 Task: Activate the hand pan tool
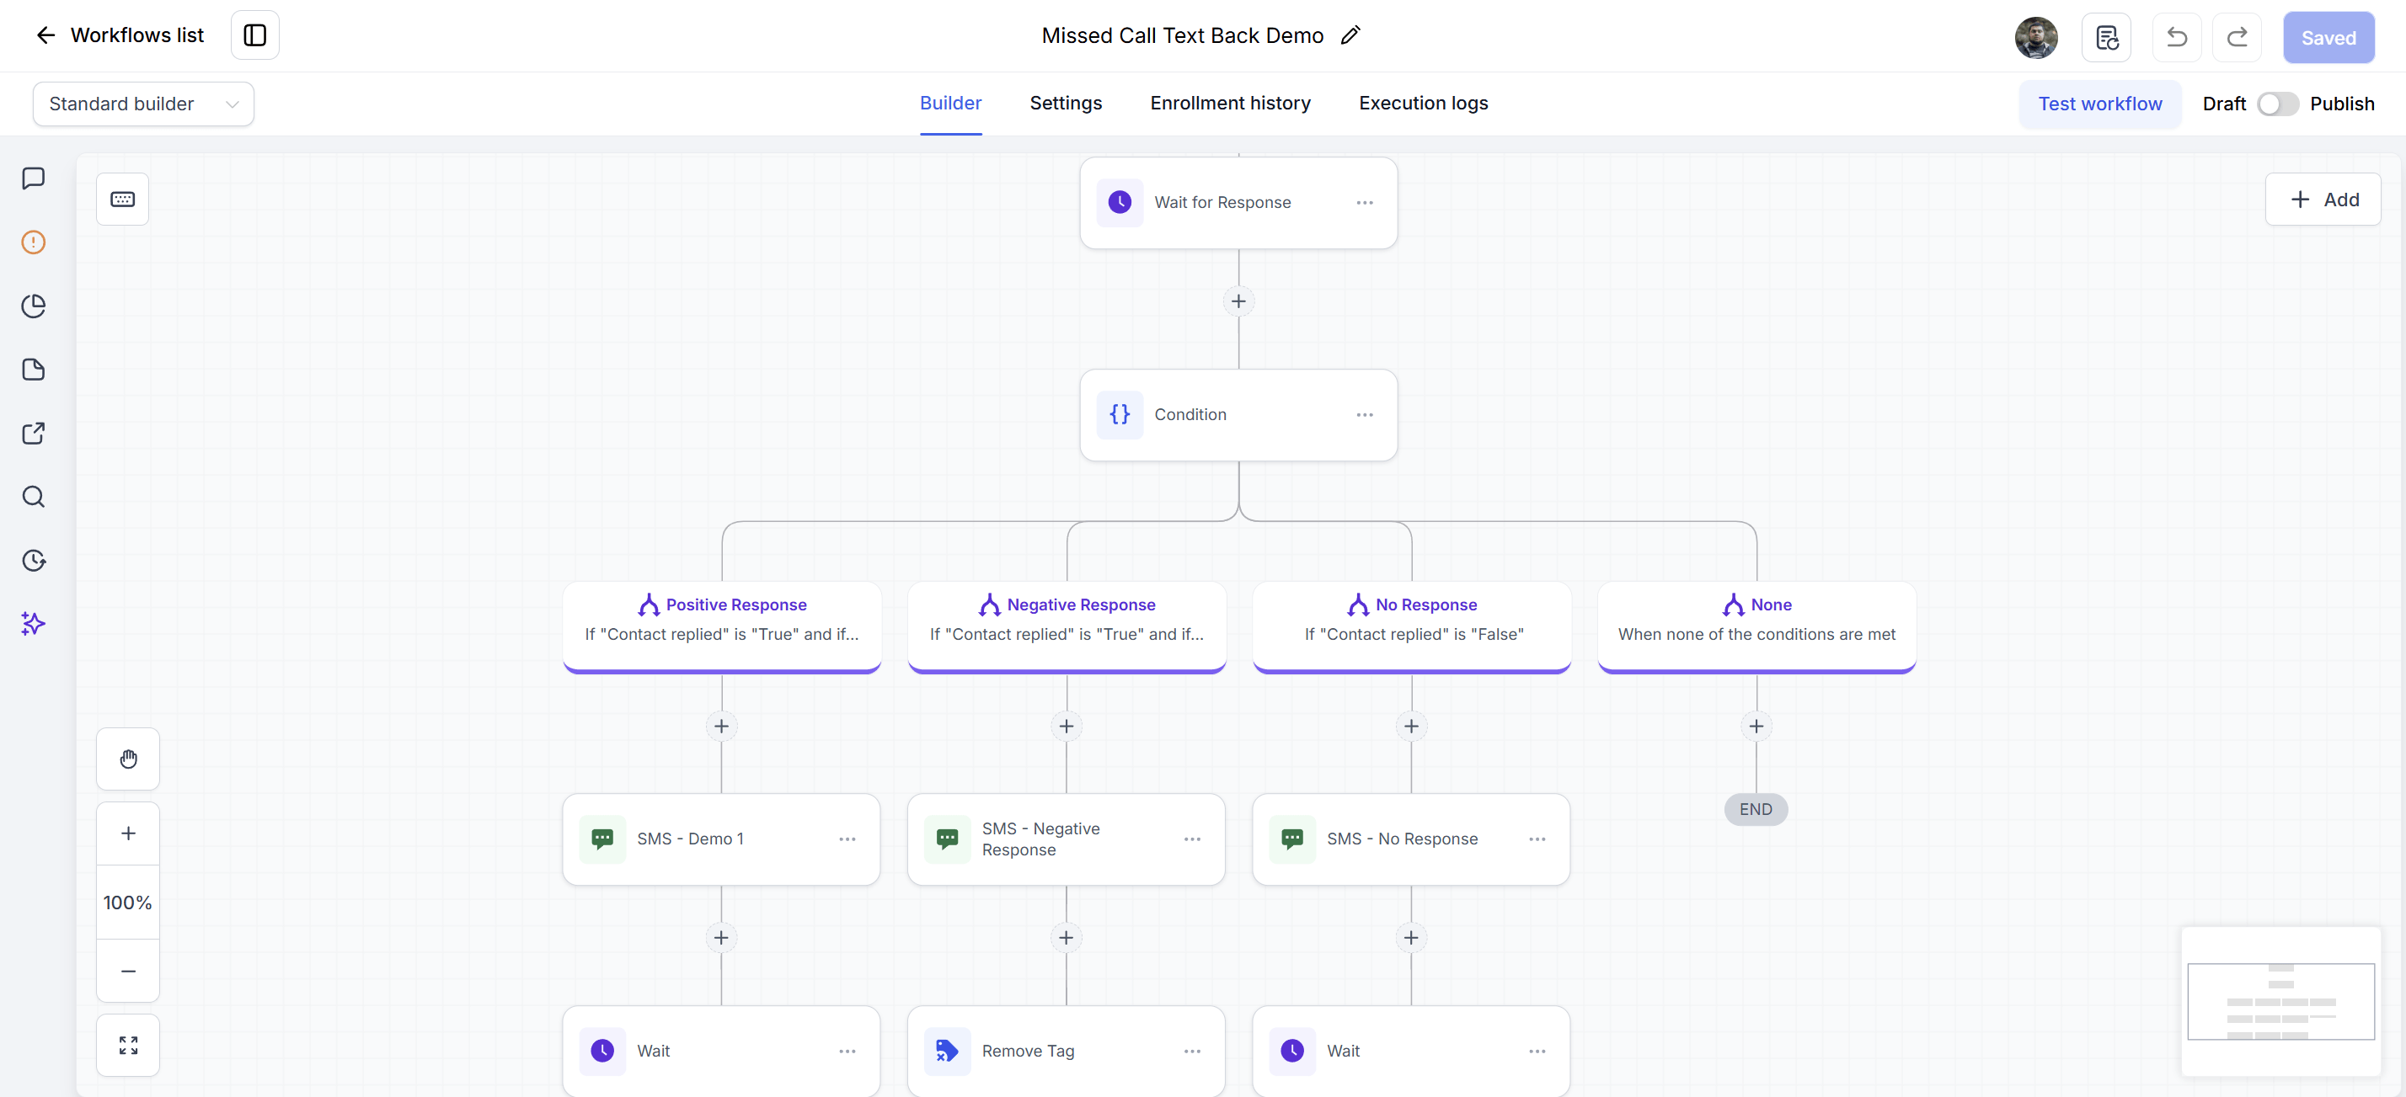tap(128, 759)
